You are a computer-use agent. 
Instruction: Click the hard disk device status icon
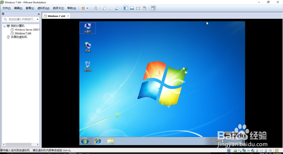(x=235, y=150)
